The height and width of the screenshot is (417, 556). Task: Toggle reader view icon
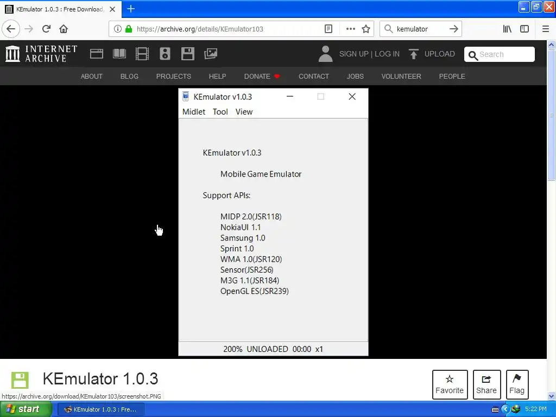pos(328,29)
